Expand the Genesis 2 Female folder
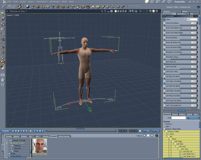 [x=11, y=140]
